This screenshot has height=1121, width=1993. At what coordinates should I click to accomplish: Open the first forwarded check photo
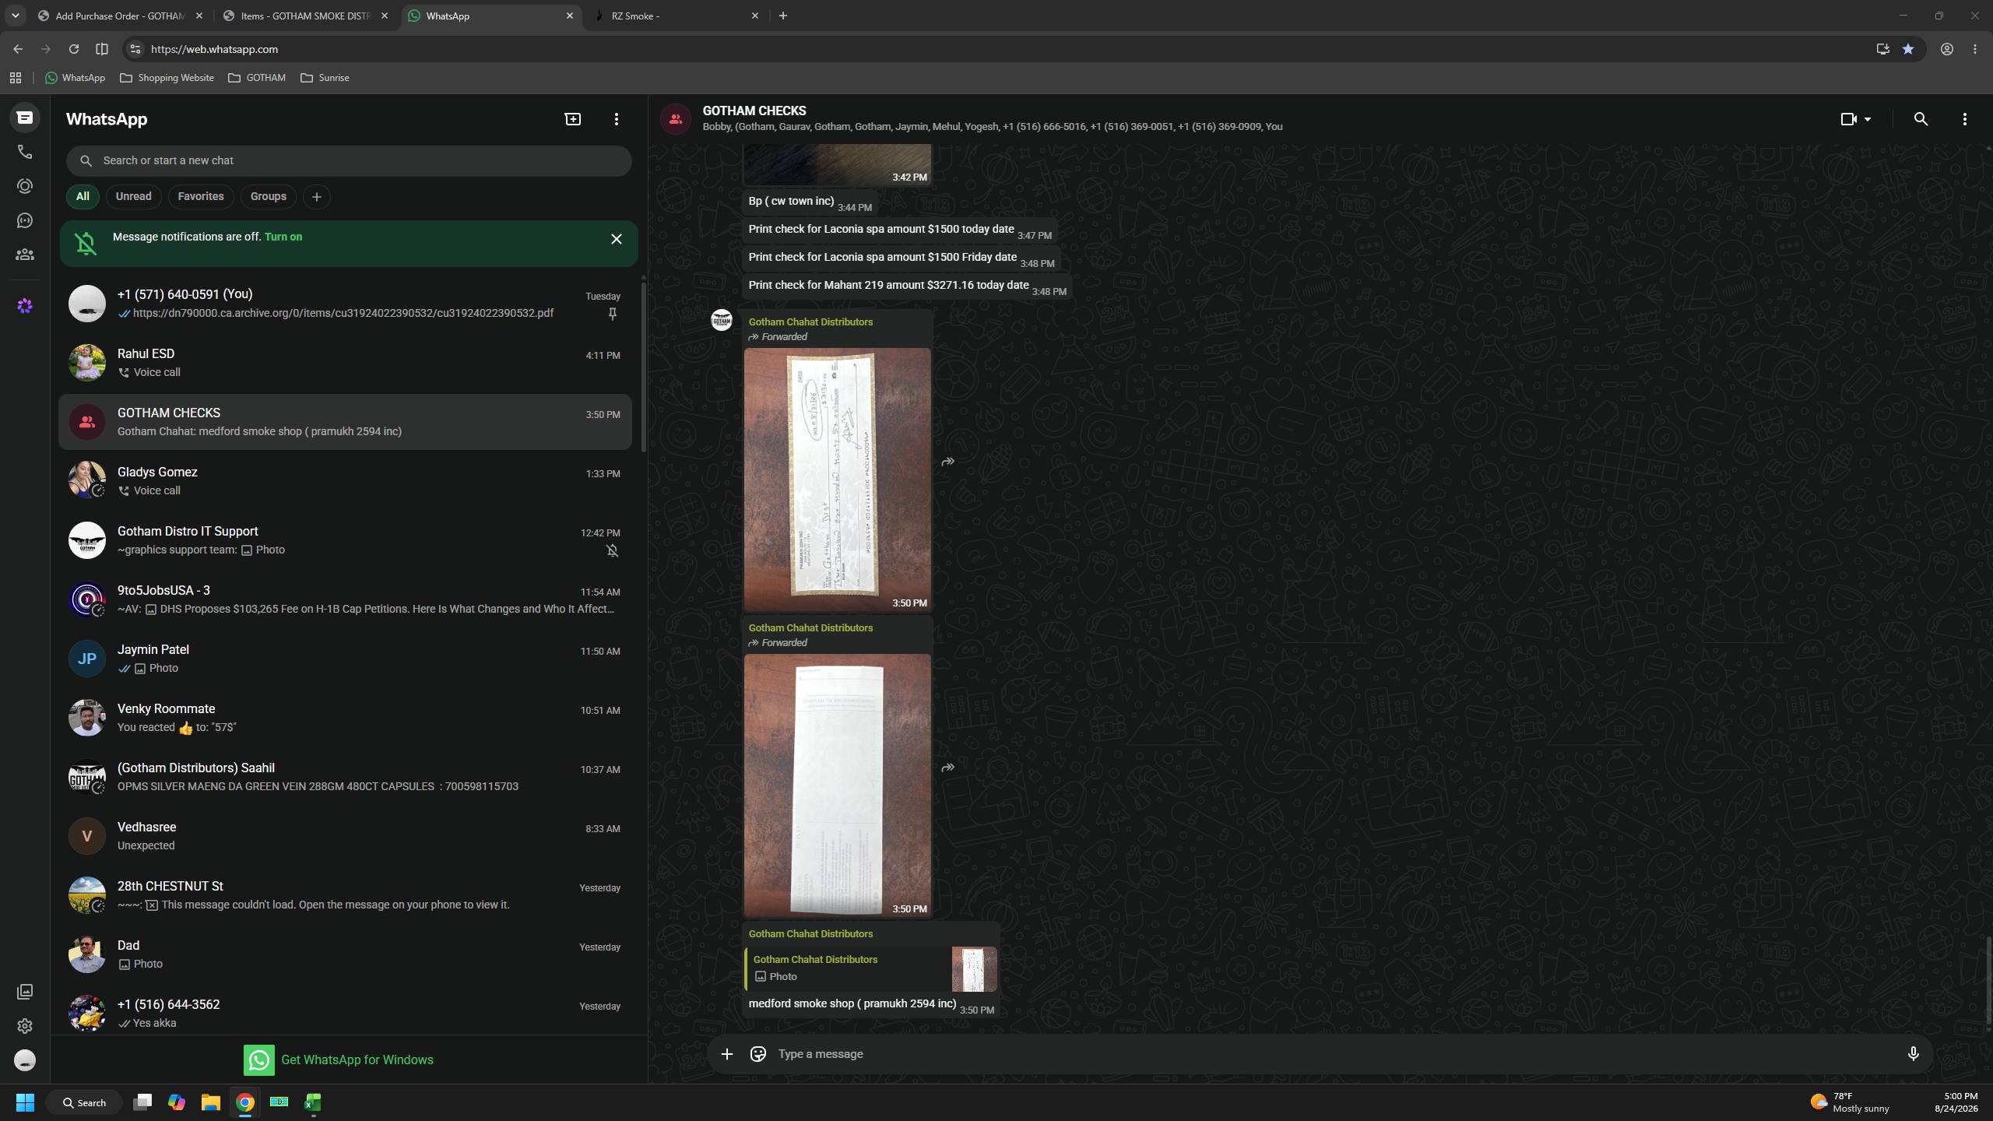837,480
